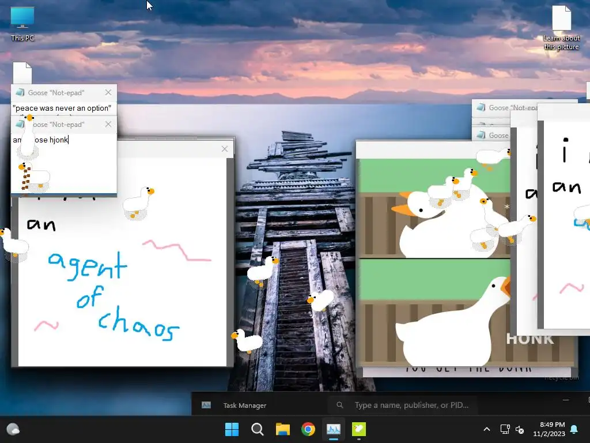
Task: Open the clock showing 8:49 PM
Action: [x=549, y=429]
